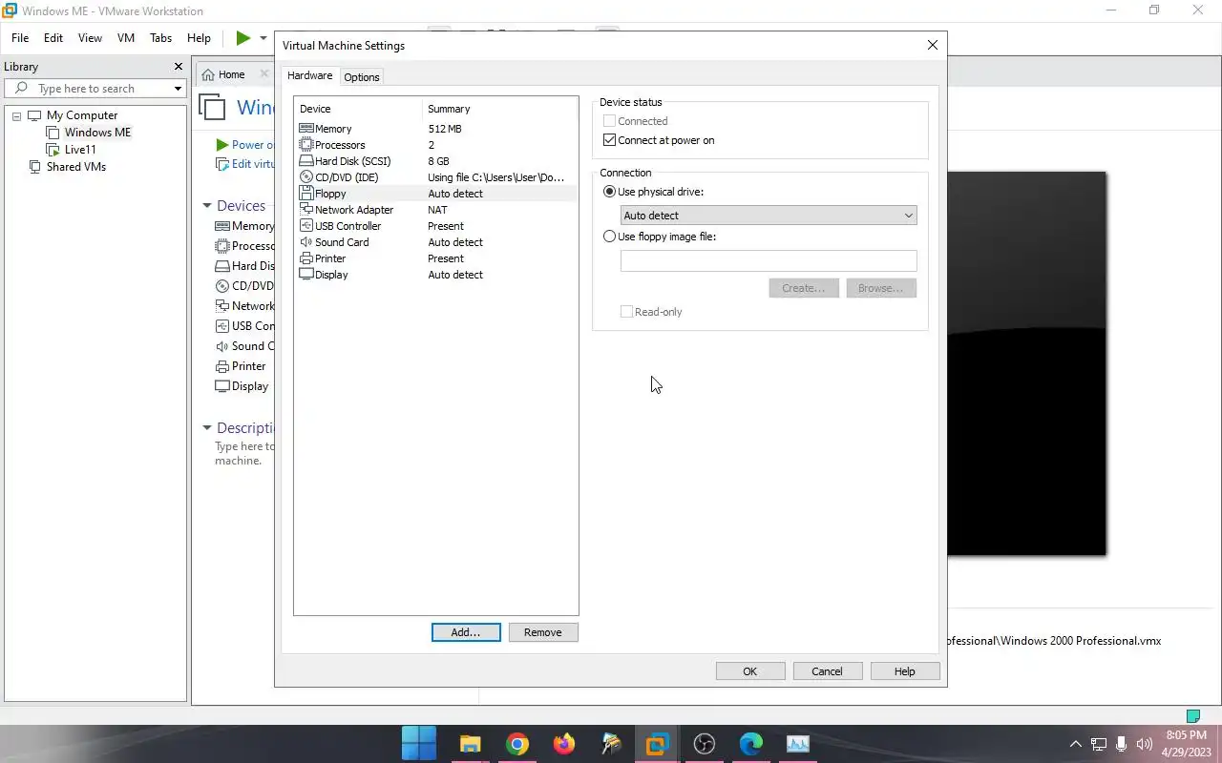This screenshot has width=1222, height=763.
Task: Click the Library search input field
Action: [95, 89]
